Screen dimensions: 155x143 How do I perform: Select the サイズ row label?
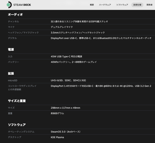pyautogui.click(x=11, y=108)
